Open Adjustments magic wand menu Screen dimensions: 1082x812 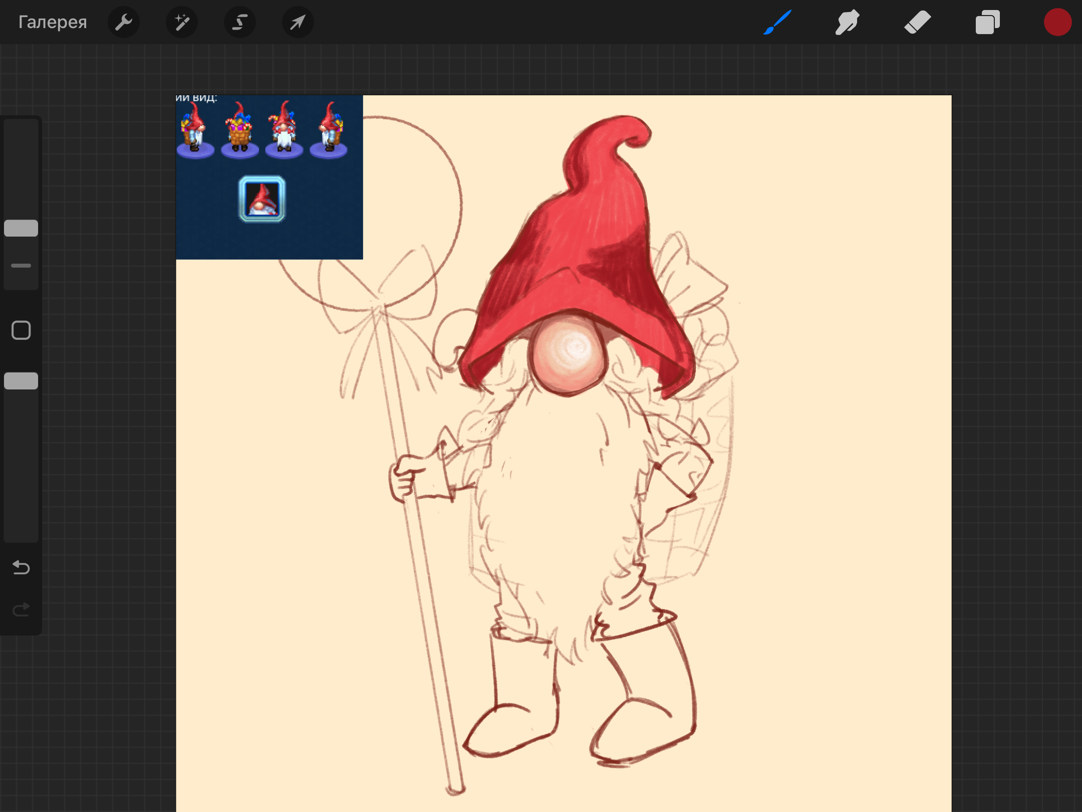[182, 22]
